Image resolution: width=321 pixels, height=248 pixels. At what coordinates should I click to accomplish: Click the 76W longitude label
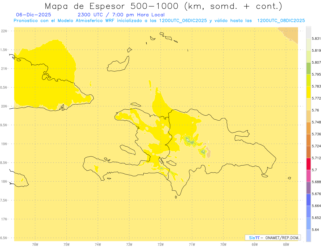point(35,245)
